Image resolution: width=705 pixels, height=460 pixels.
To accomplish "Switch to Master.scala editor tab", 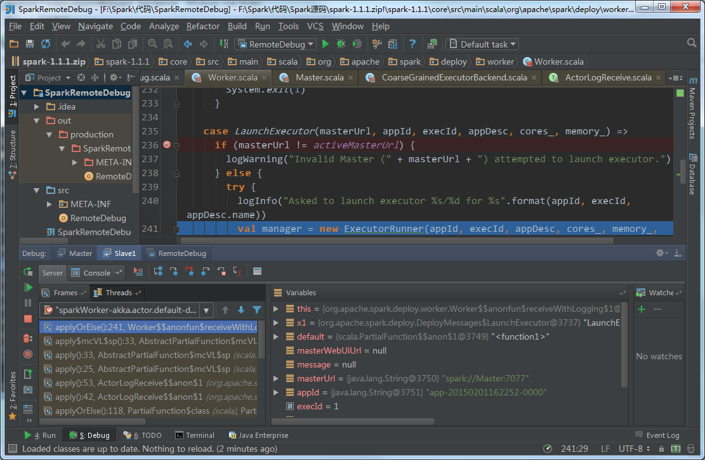I will (x=315, y=78).
